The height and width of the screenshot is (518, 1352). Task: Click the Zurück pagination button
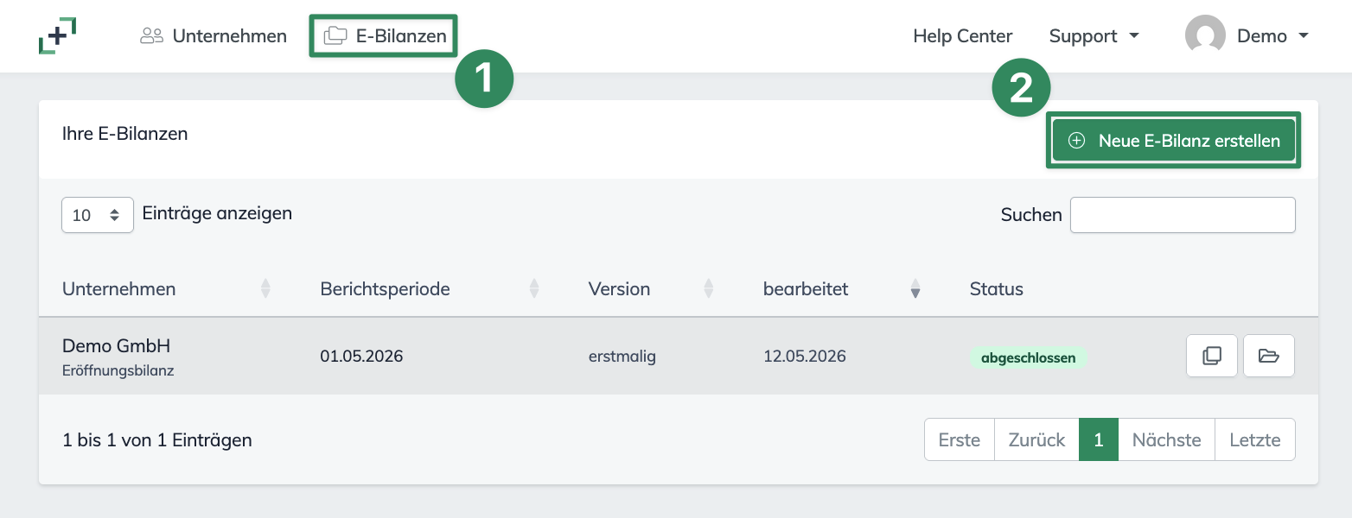(1037, 439)
